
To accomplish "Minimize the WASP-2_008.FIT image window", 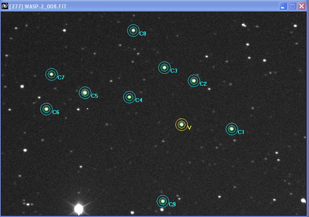I will (283, 6).
